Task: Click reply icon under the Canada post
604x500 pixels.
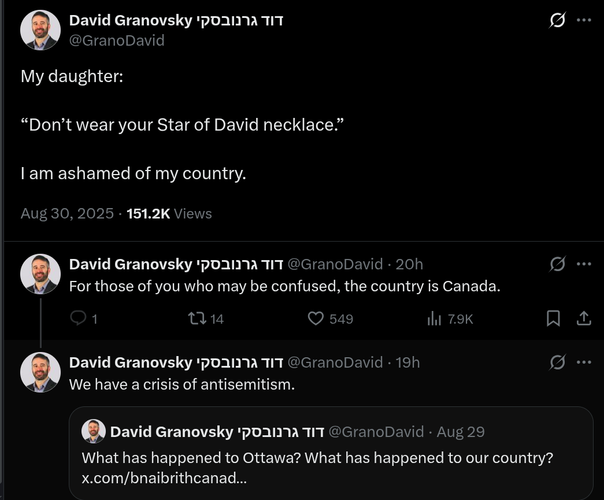Action: (77, 318)
